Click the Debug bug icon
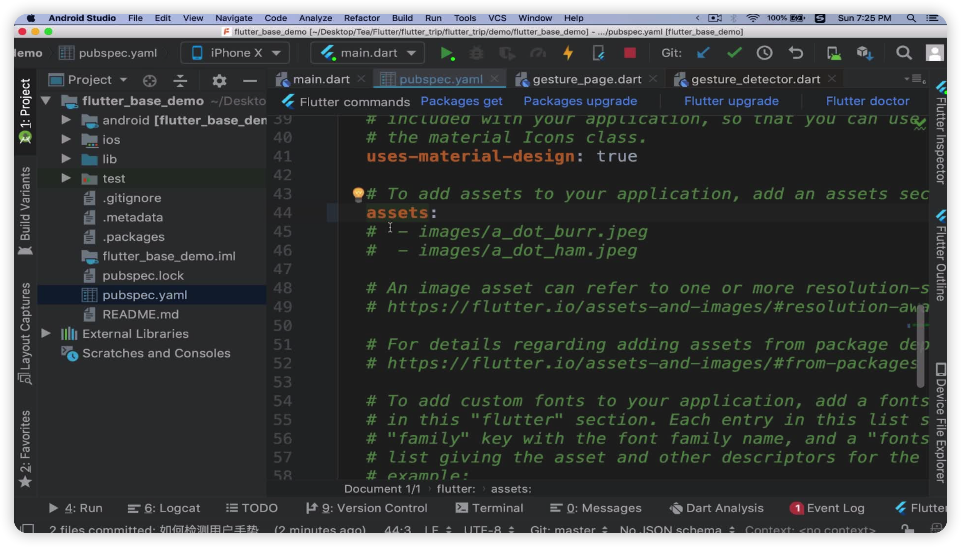This screenshot has width=961, height=547. click(x=476, y=53)
